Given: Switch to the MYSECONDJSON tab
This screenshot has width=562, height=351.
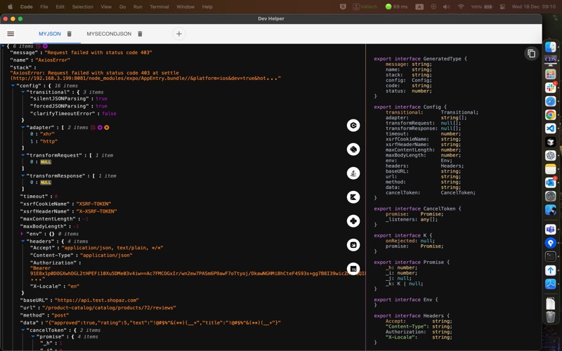Looking at the screenshot, I should click(109, 34).
